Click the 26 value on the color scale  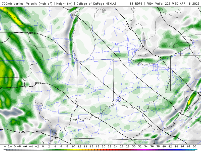coord(122,146)
